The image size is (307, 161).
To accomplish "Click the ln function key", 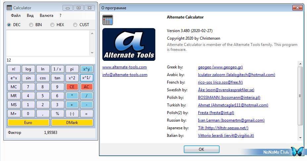I will 43,69.
